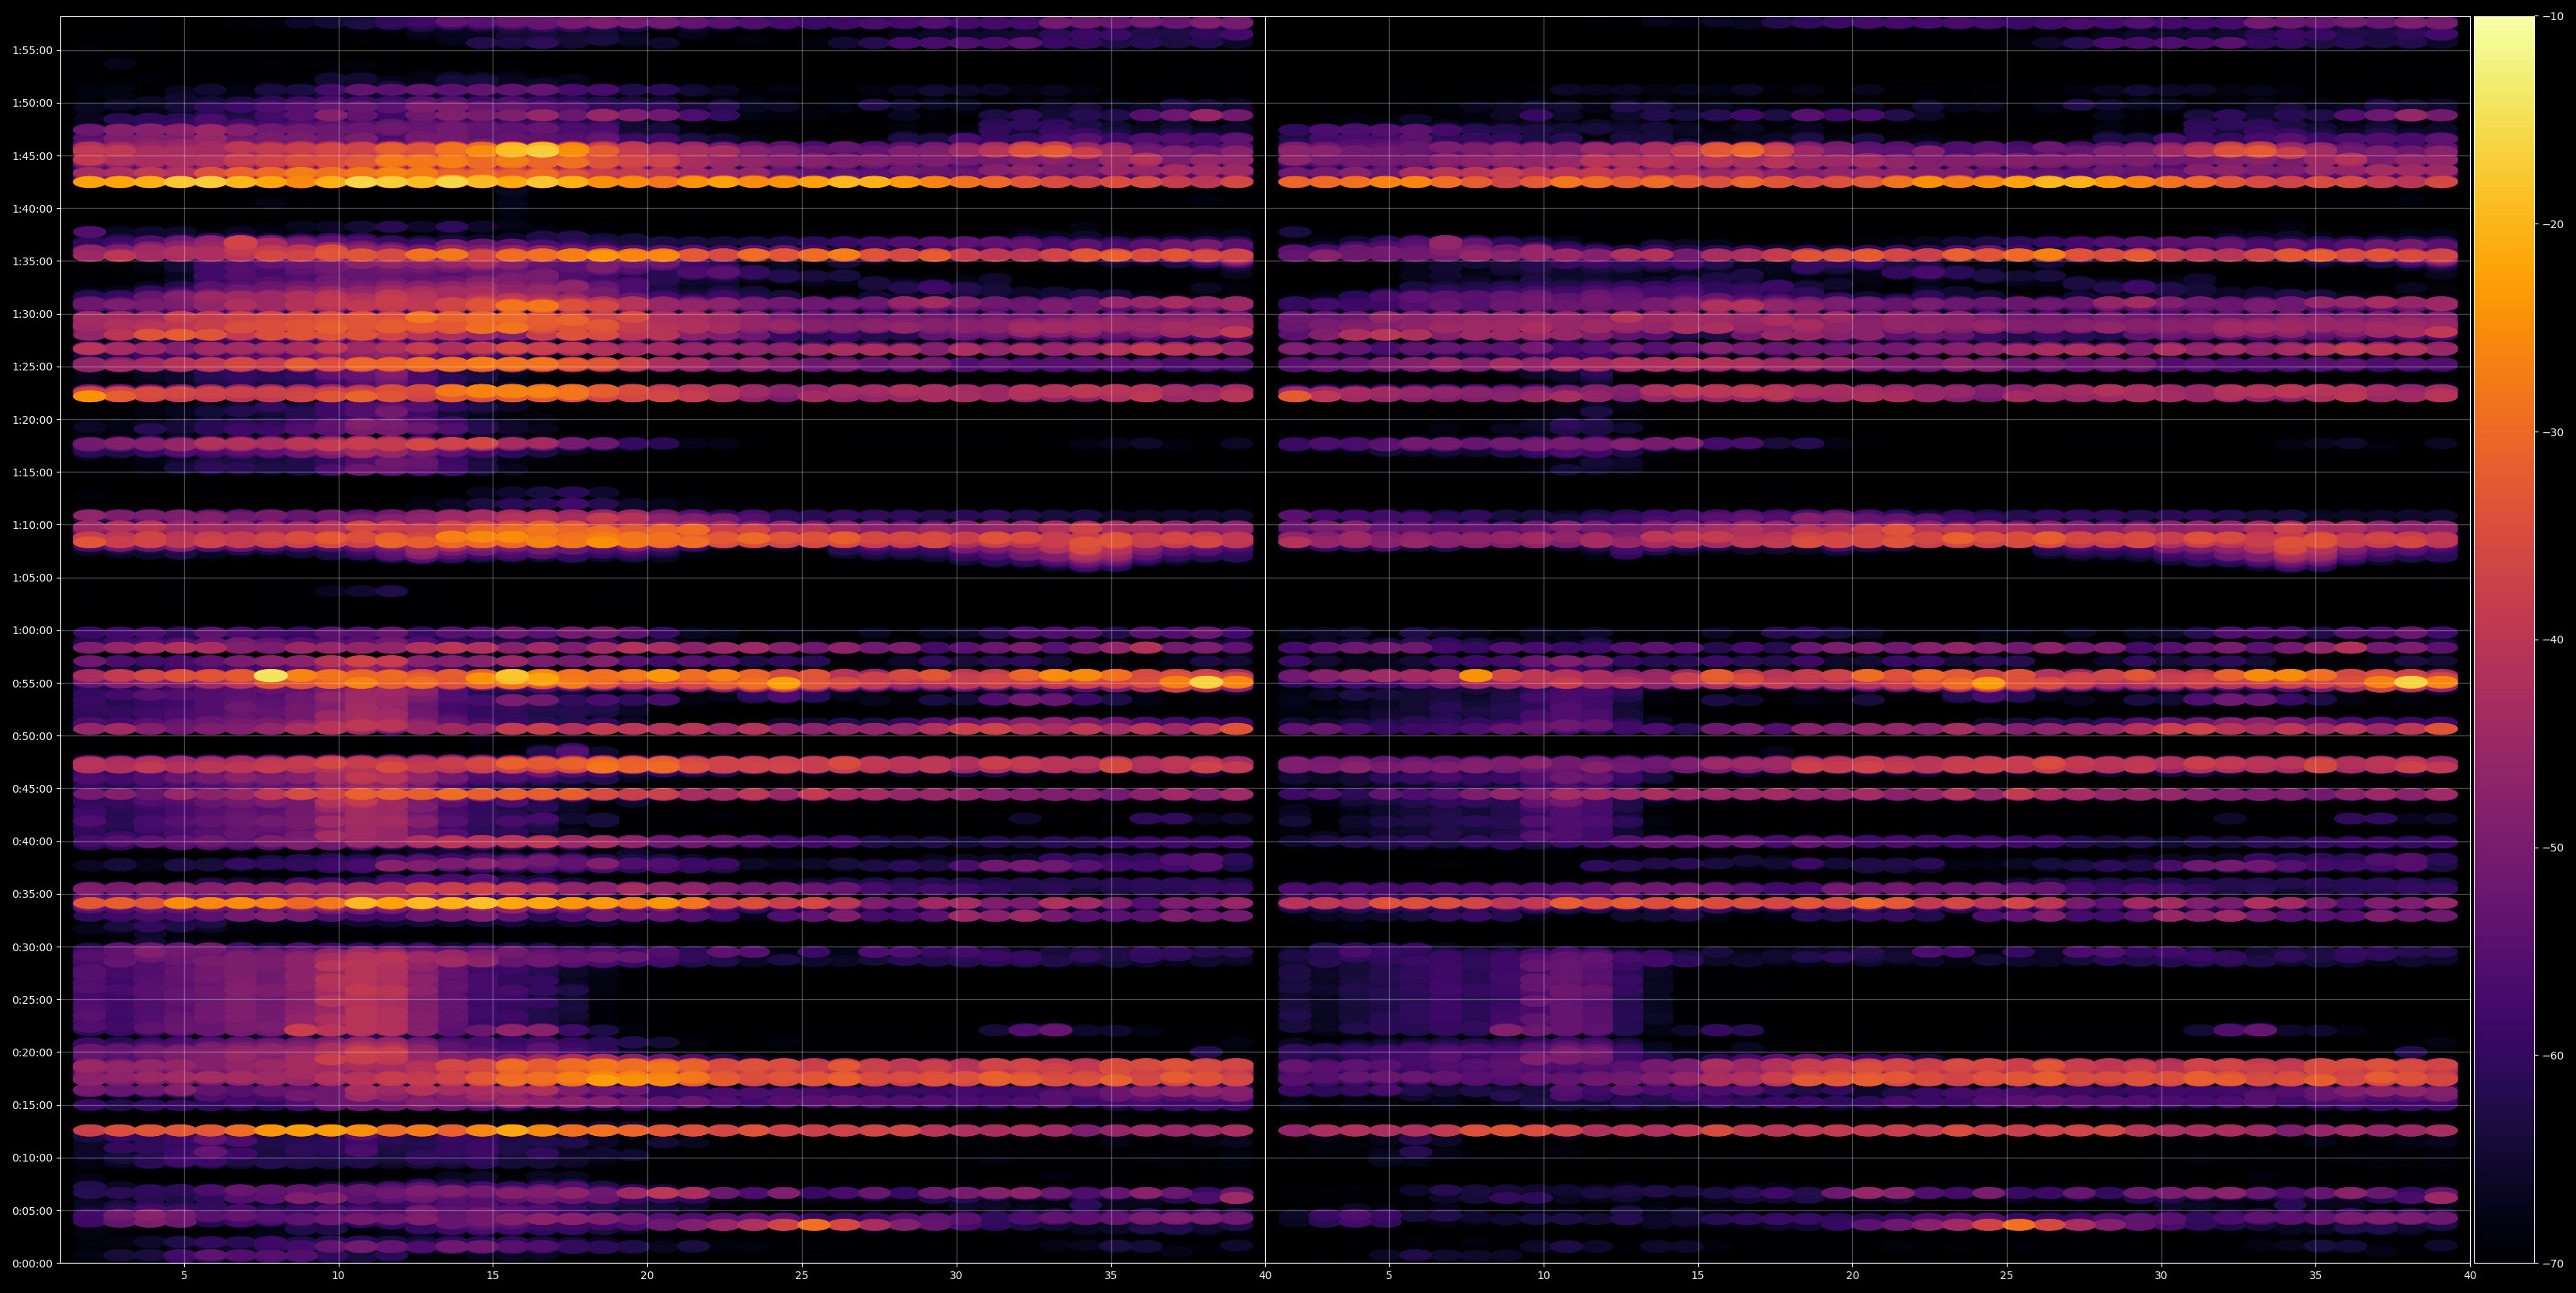This screenshot has height=1293, width=2576.
Task: Click the inferno colorbar gradient strip
Action: click(x=2504, y=640)
